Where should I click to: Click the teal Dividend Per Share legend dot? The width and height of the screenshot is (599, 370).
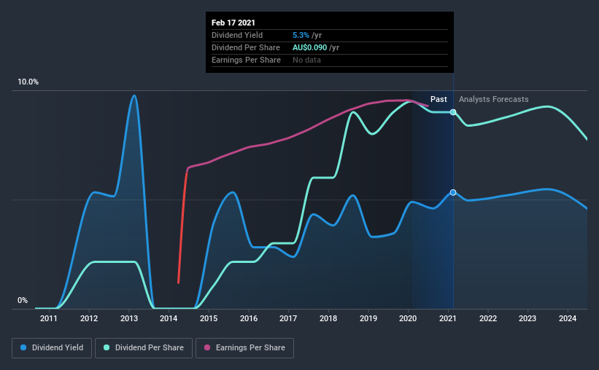click(x=107, y=347)
